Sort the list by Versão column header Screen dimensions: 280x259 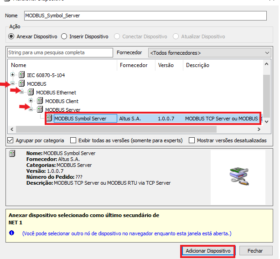(x=166, y=65)
